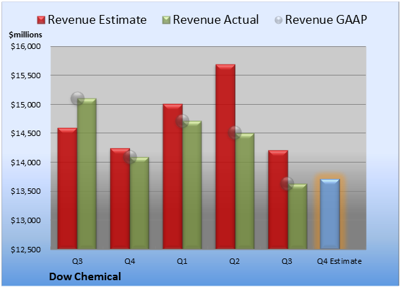This screenshot has width=400, height=287.
Task: Click the 'Q1' category label
Action: pos(182,261)
